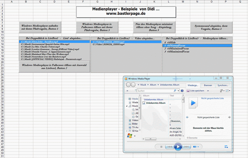This screenshot has height=158, width=248.
Task: Click the save disk icon beside Liste speichern
Action: pos(188,91)
